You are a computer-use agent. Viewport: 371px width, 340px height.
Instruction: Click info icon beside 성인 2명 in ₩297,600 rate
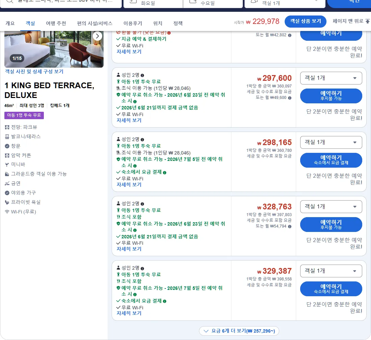point(142,75)
